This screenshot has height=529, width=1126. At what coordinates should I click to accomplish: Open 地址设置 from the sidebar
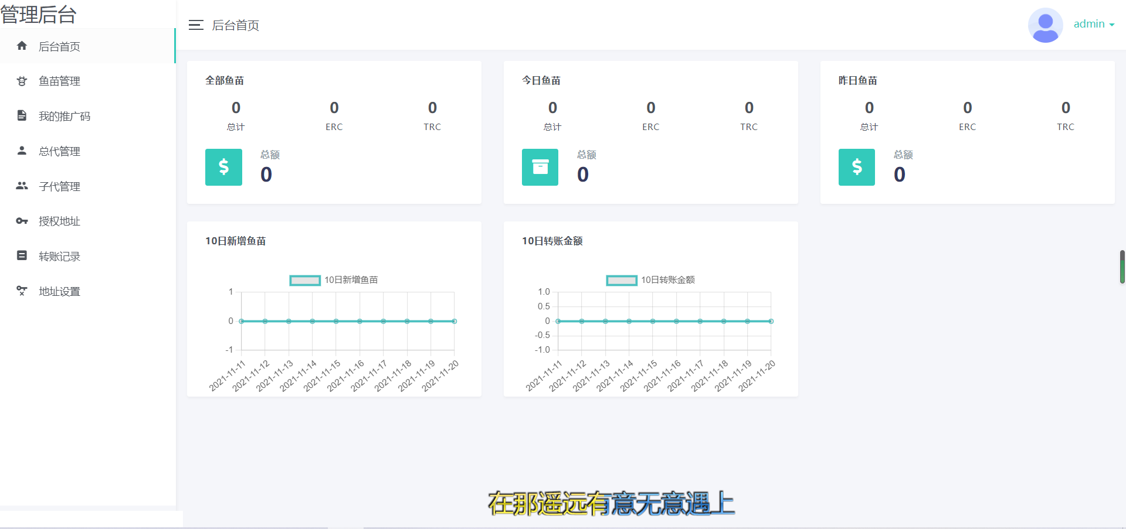(x=59, y=291)
